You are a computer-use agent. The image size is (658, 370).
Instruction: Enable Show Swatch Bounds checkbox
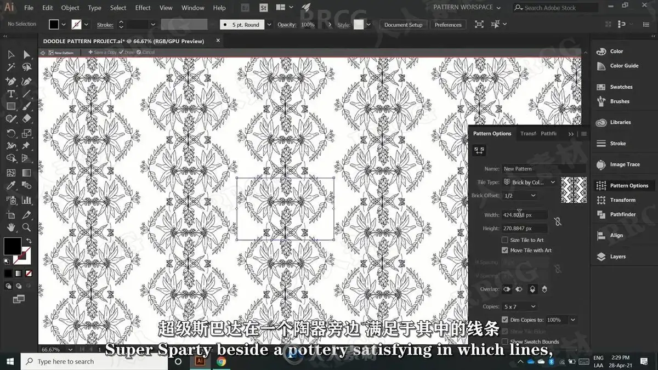(504, 341)
